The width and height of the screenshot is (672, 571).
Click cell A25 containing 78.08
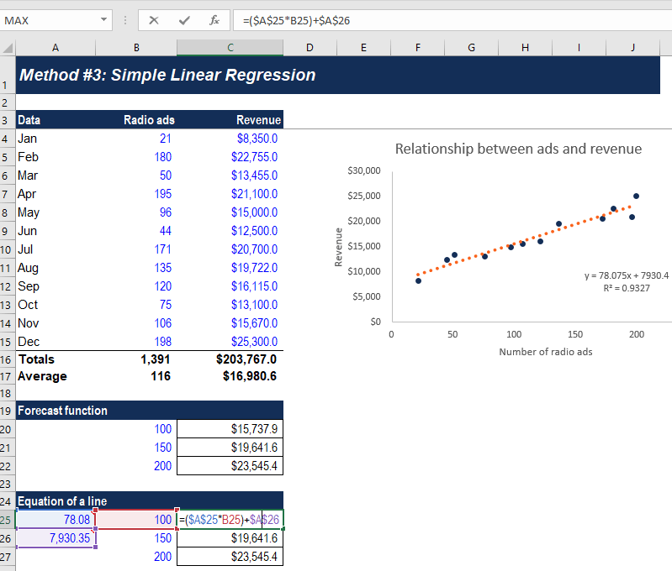(56, 520)
